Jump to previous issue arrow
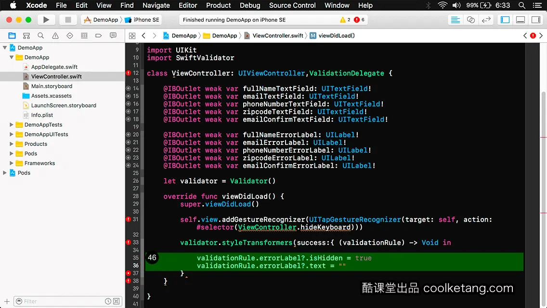This screenshot has width=547, height=308. tap(525, 36)
